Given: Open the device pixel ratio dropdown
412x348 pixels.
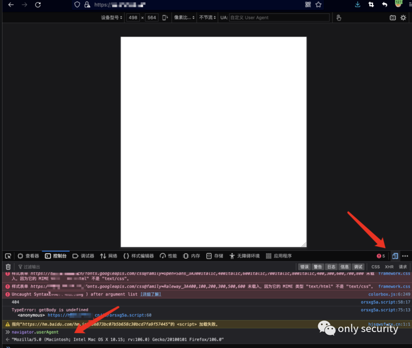Looking at the screenshot, I should coord(184,18).
